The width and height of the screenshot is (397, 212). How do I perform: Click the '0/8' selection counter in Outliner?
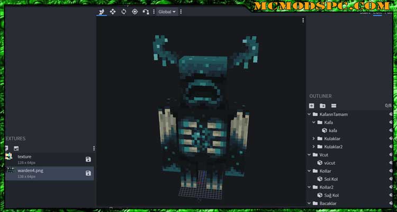(388, 106)
